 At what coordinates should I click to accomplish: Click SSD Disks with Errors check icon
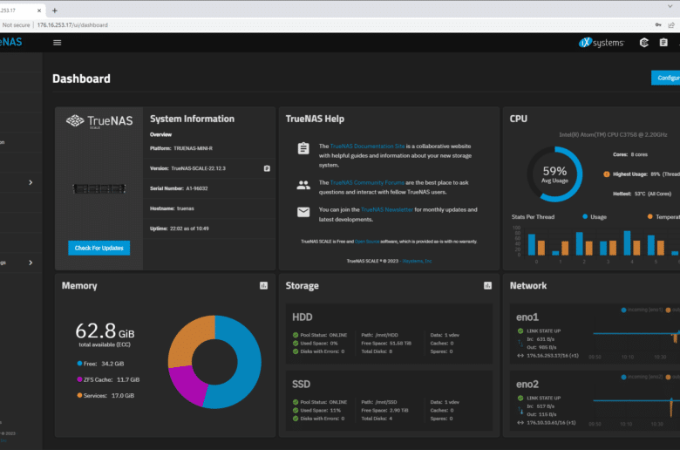click(296, 419)
